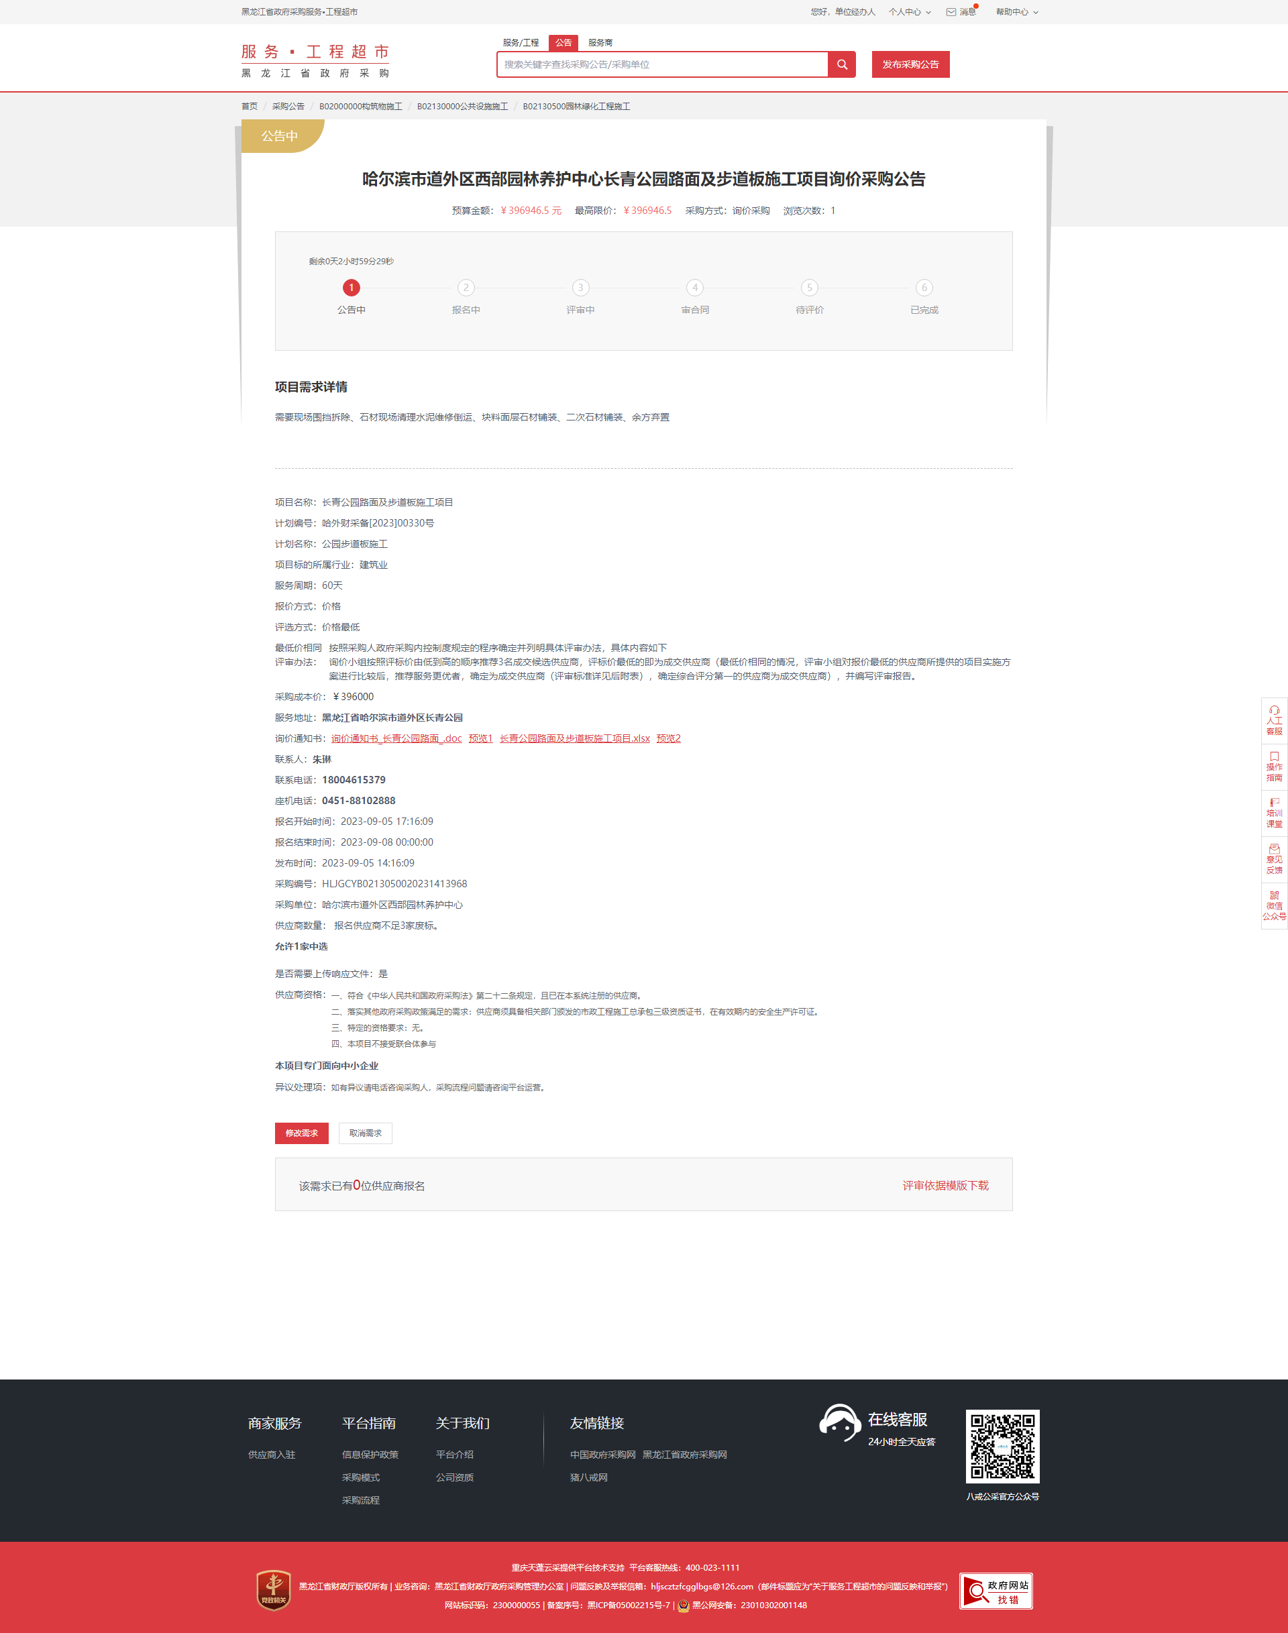The image size is (1288, 1633).
Task: Open the 微信公众号 sidebar icon
Action: coord(1274,905)
